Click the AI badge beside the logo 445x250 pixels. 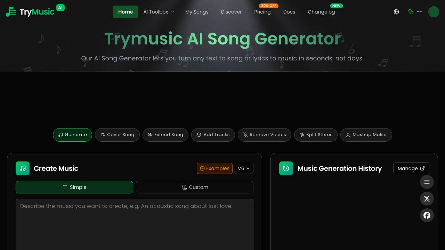tap(60, 7)
